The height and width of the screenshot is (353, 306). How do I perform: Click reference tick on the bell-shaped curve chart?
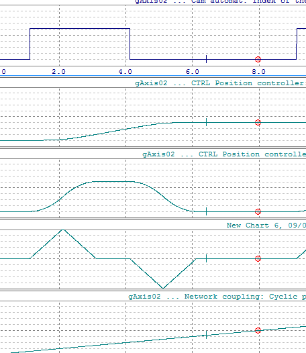(206, 211)
